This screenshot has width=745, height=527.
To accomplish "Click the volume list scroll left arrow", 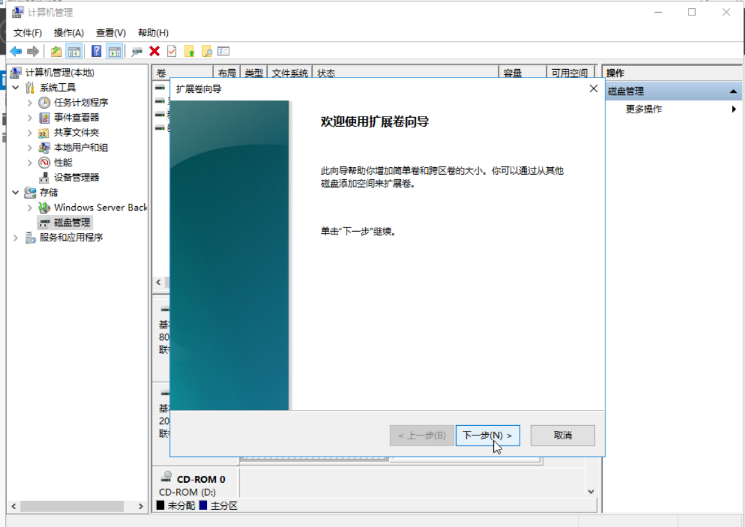I will (x=159, y=282).
